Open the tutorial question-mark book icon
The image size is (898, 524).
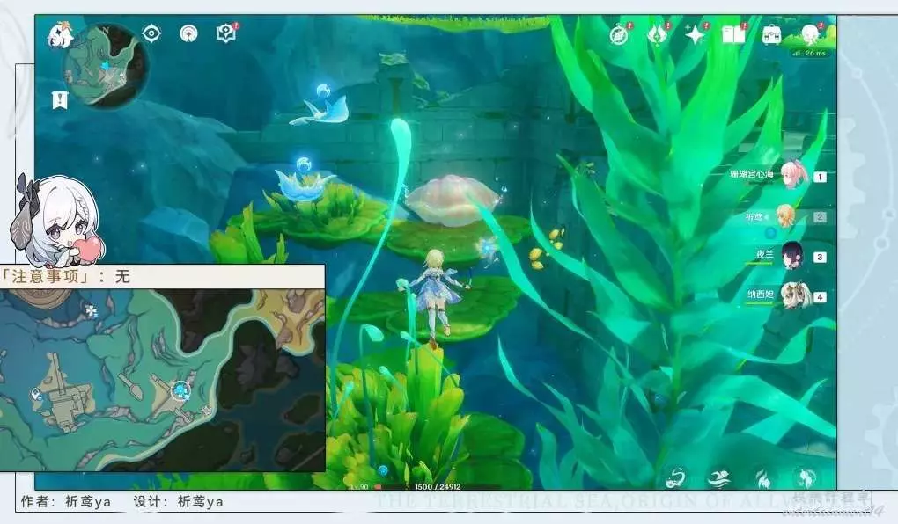[225, 34]
